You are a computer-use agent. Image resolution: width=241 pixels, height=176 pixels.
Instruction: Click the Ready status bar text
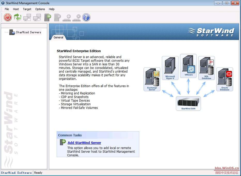pos(38,173)
